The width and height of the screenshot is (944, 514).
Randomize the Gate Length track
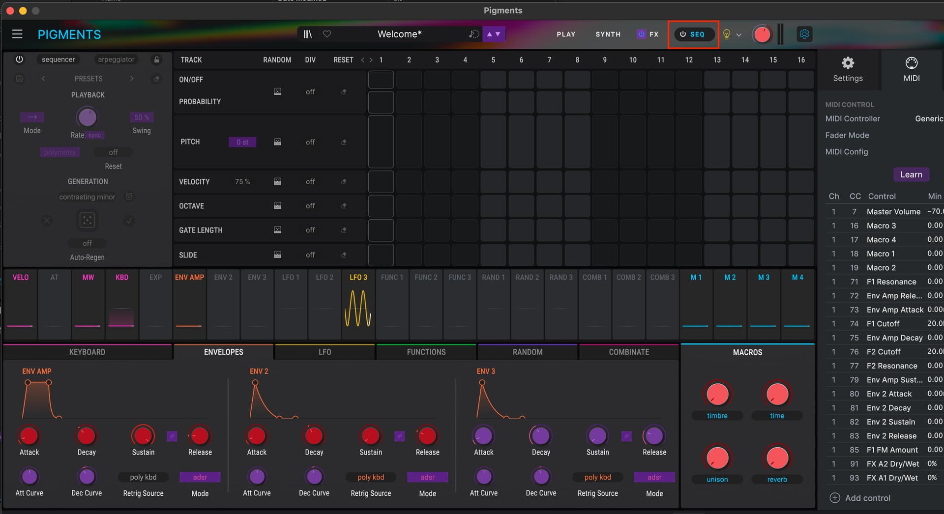point(277,230)
